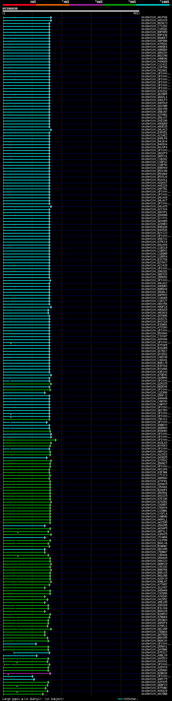Viewport: 172px width, 701px height.
Task: Open hit UniRef100_Q4LAX3
Action: (x=154, y=129)
